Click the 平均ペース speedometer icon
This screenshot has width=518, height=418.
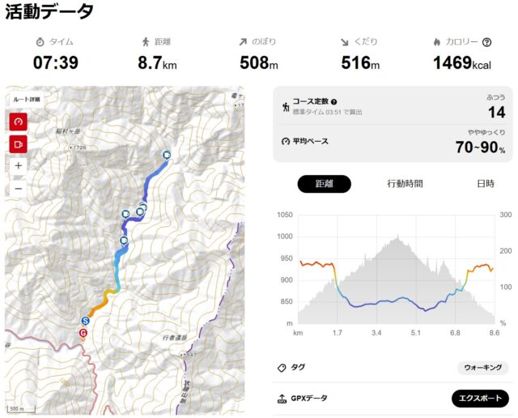tap(286, 142)
